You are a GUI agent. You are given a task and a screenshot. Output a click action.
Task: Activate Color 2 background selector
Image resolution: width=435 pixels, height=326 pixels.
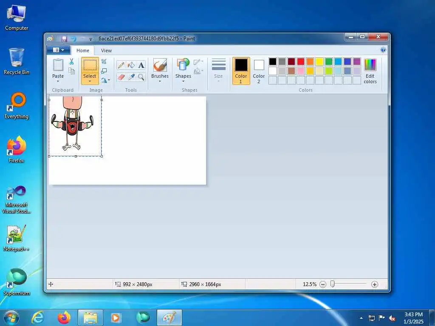pos(259,71)
